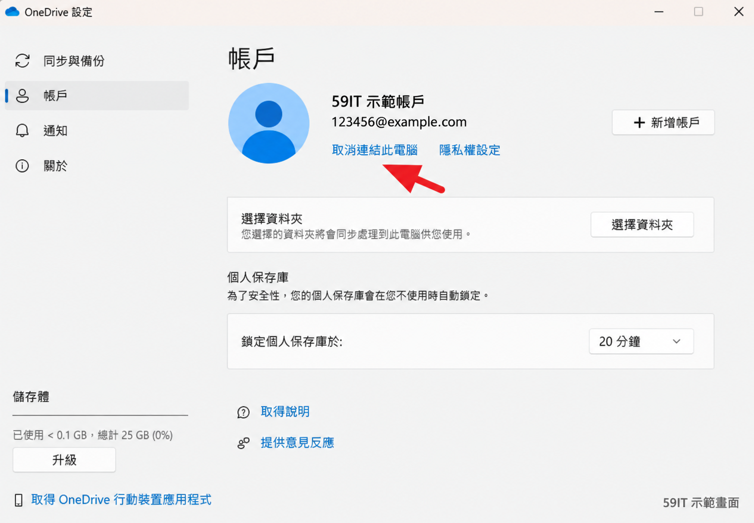This screenshot has width=754, height=523.
Task: Click the info circle icon beside 關於
Action: pyautogui.click(x=22, y=166)
